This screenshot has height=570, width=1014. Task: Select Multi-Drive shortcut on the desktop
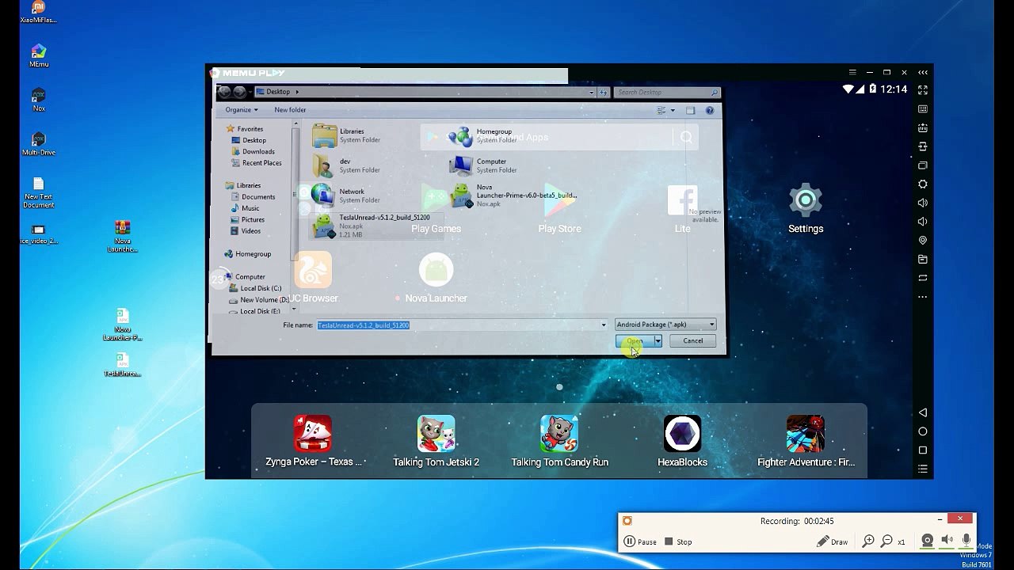coord(39,144)
